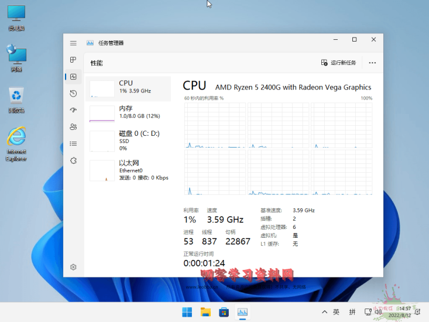Click the 基准速度 base speed label
The width and height of the screenshot is (429, 322).
click(271, 210)
